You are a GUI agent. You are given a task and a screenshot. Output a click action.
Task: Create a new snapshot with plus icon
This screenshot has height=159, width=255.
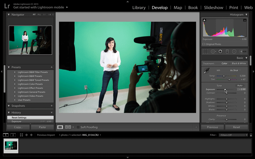click(x=52, y=106)
